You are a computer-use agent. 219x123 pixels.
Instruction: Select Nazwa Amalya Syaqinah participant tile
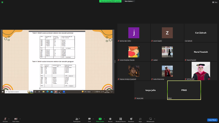[x=134, y=71]
